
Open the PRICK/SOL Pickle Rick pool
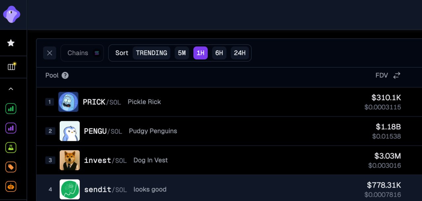click(229, 102)
